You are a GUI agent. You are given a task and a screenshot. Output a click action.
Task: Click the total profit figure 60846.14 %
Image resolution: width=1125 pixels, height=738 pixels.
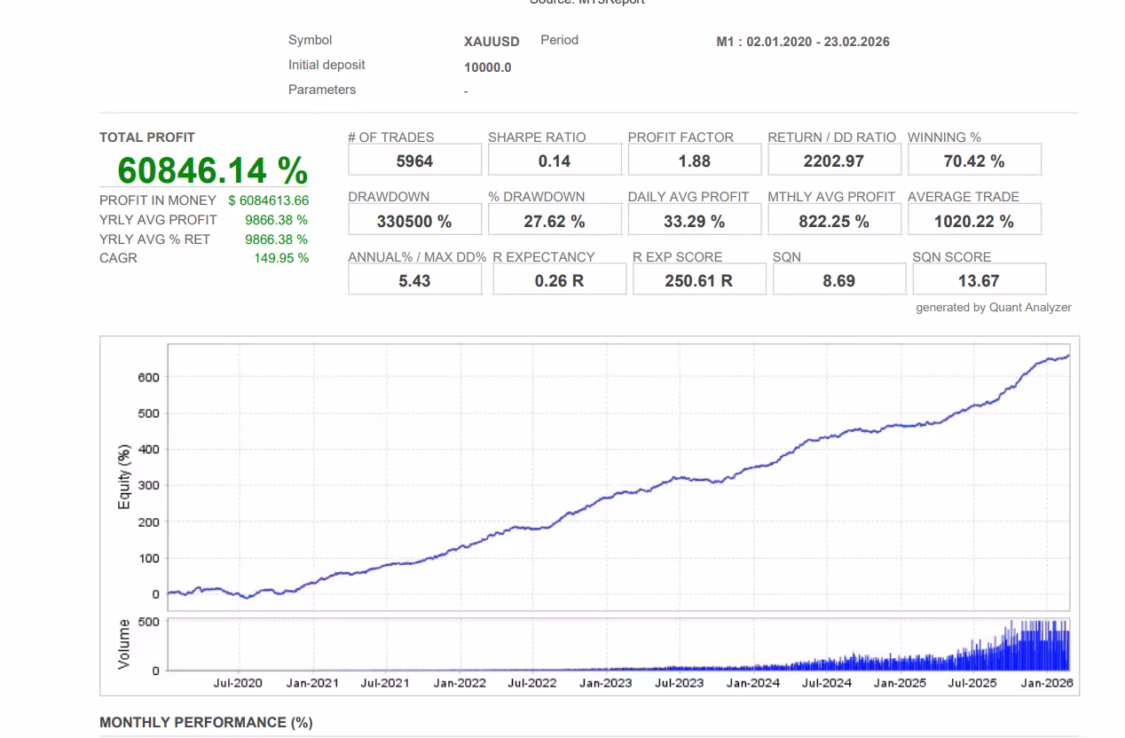coord(213,170)
